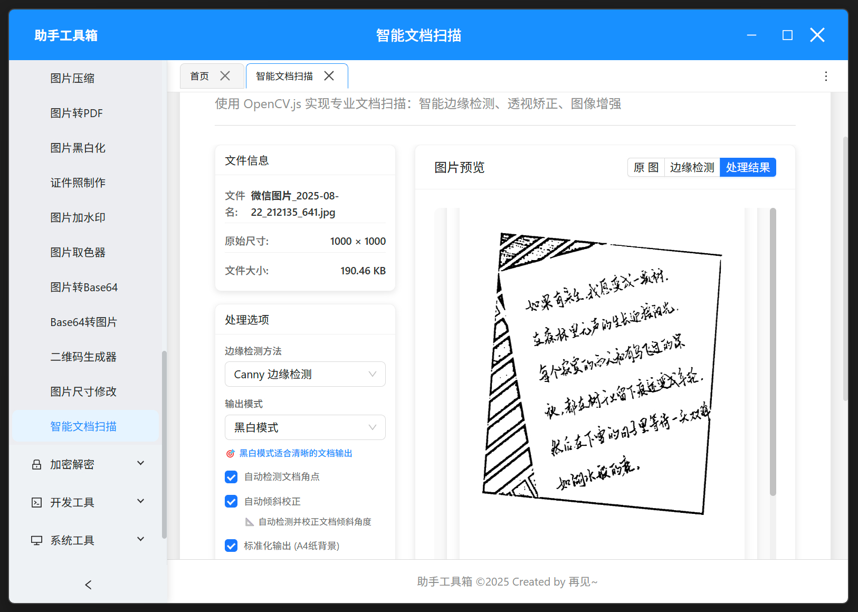
Task: Click the target icon beside the 黑白模式 hint
Action: click(x=230, y=453)
